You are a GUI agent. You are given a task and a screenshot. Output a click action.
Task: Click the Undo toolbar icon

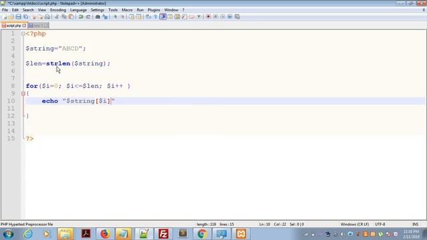point(81,17)
